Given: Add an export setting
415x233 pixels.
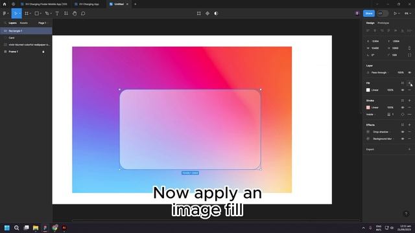Looking at the screenshot, I should click(409, 150).
